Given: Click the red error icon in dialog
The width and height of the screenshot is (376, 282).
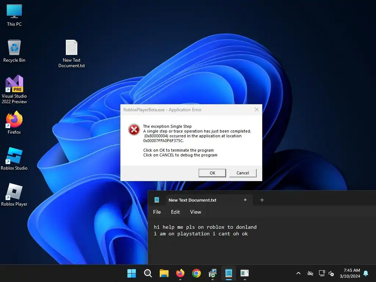Looking at the screenshot, I should pos(134,130).
